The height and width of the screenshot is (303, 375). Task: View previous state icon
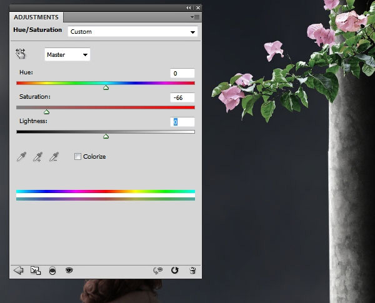[158, 271]
